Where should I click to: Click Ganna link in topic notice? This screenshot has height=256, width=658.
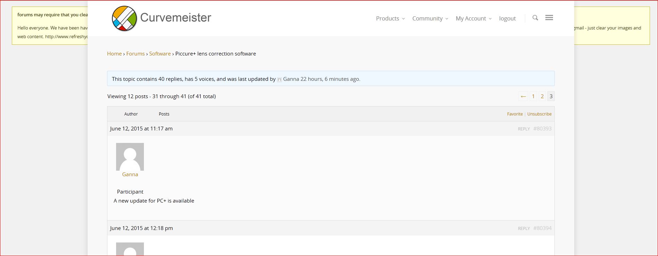pos(291,79)
